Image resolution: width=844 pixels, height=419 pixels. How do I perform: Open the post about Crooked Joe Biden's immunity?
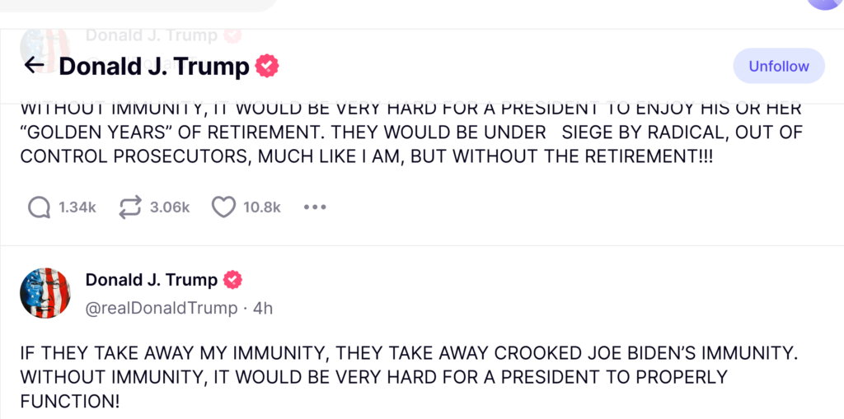409,378
